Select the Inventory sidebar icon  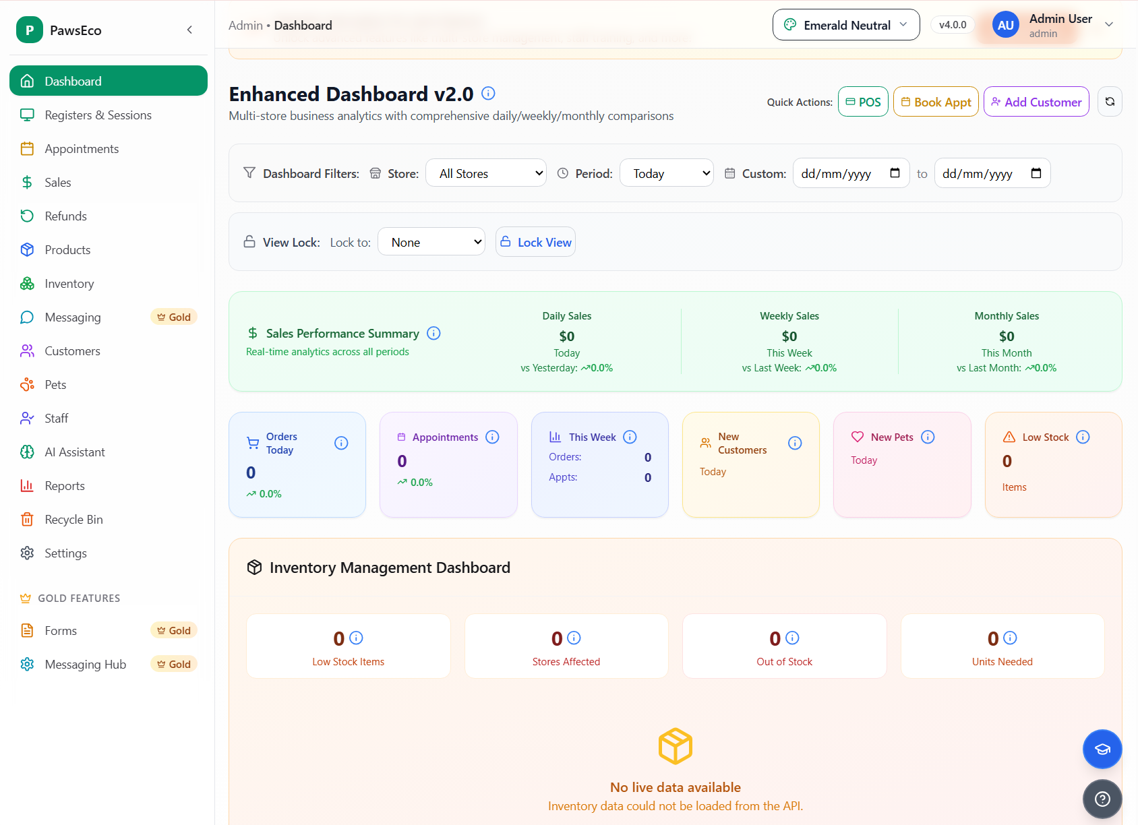(27, 283)
